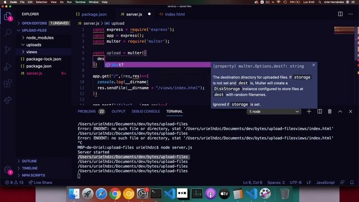This screenshot has width=359, height=202.
Task: Expand the node_modules folder
Action: pyautogui.click(x=40, y=38)
